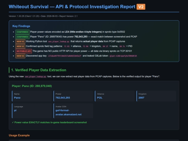Screen dimensions: 188x141
Task: Click 'TCP:30101' in the no-API finding
Action: point(126,51)
